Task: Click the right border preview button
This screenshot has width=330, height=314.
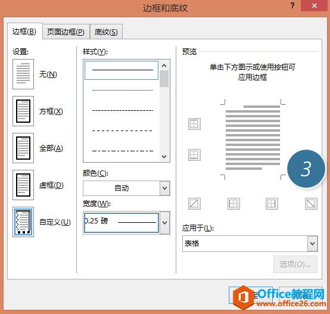Action: pyautogui.click(x=272, y=204)
